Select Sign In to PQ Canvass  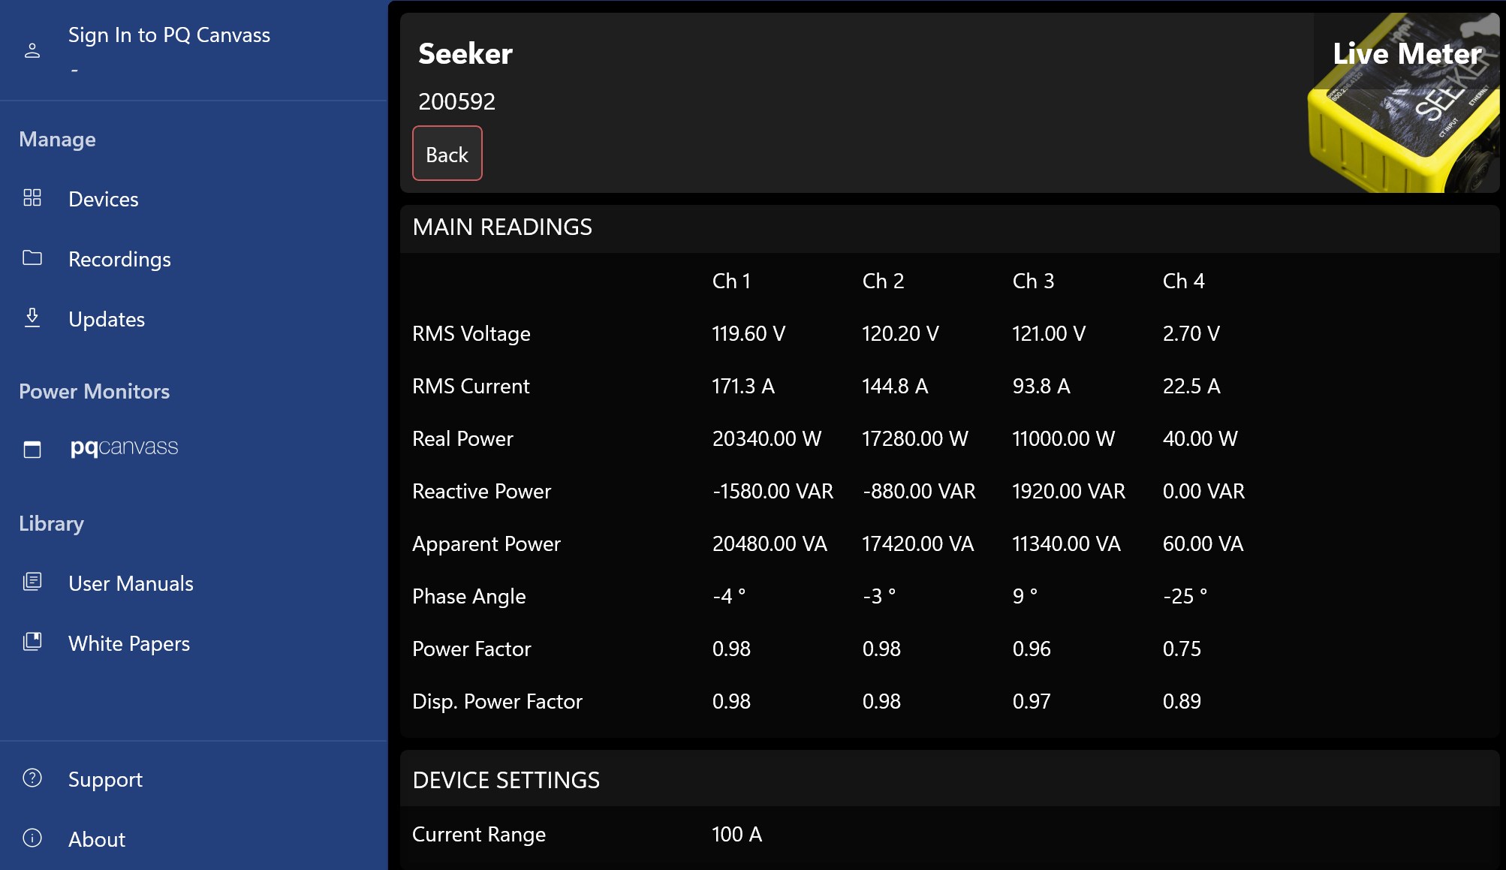169,35
